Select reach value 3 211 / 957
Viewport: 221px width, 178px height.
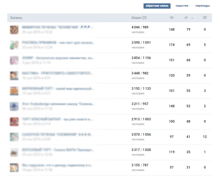140,104
